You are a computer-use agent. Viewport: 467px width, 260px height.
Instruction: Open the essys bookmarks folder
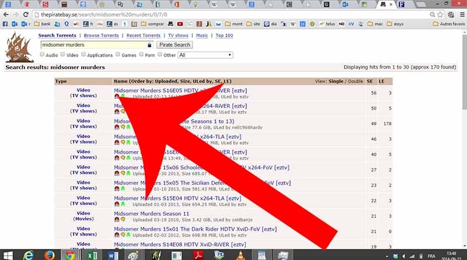pos(395,24)
